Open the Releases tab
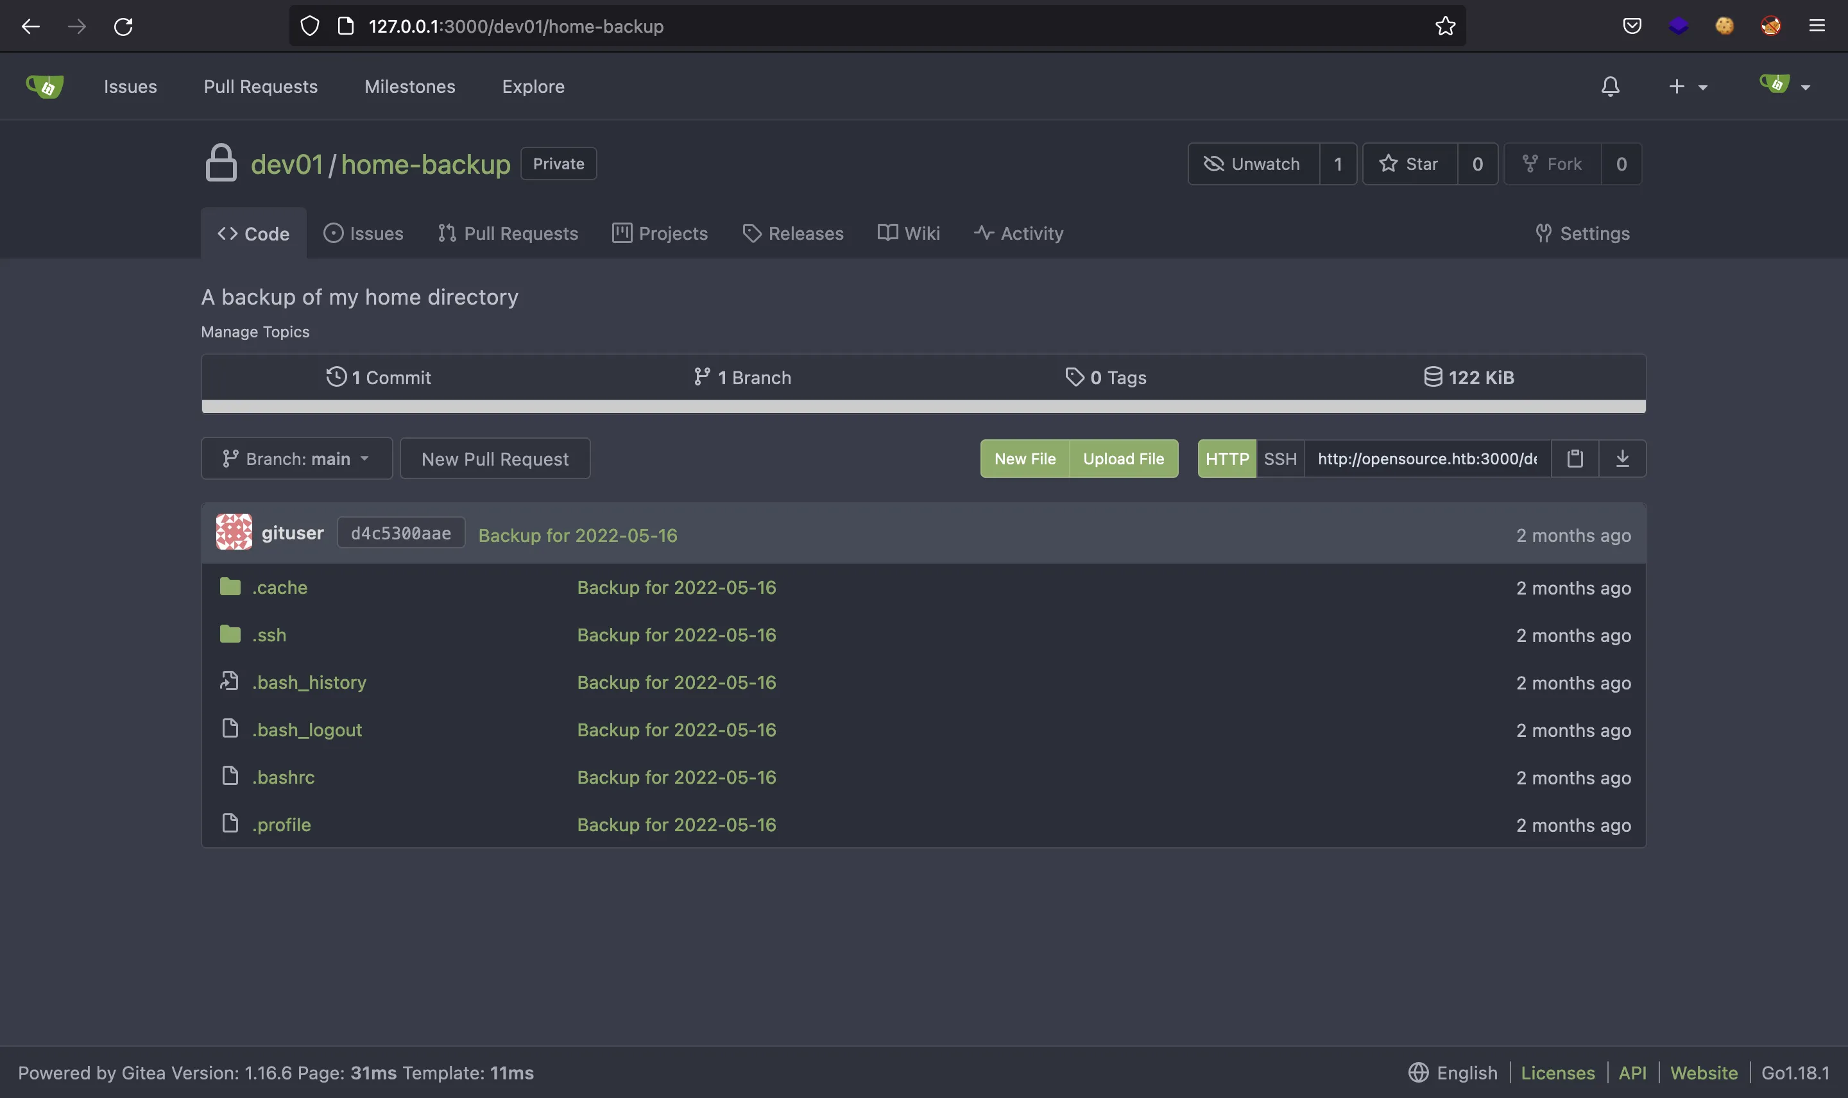The image size is (1848, 1098). [x=792, y=233]
